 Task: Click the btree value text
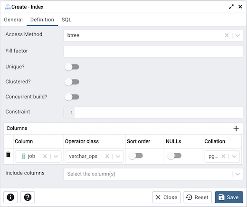coord(73,35)
